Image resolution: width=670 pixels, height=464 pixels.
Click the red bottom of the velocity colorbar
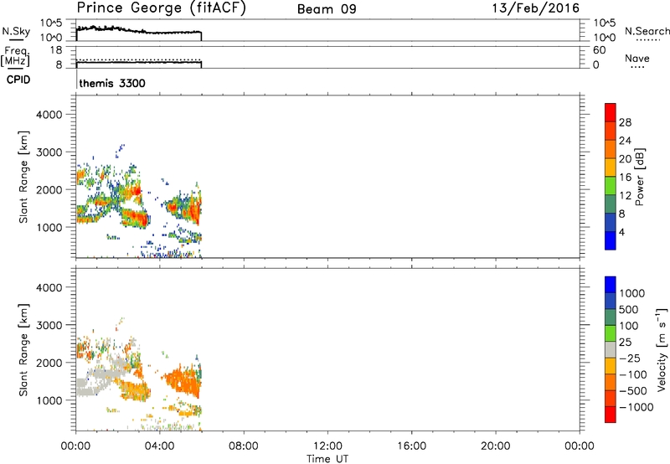pyautogui.click(x=611, y=415)
